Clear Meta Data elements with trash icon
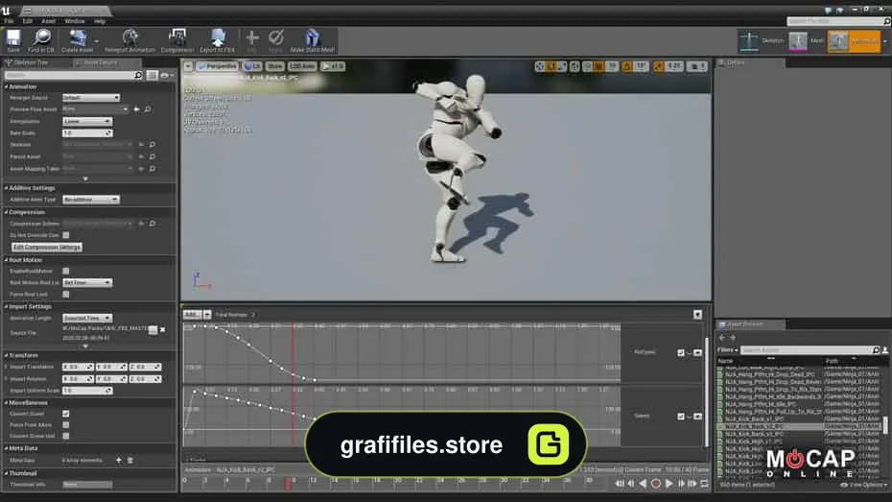The height and width of the screenshot is (502, 892). pyautogui.click(x=130, y=460)
